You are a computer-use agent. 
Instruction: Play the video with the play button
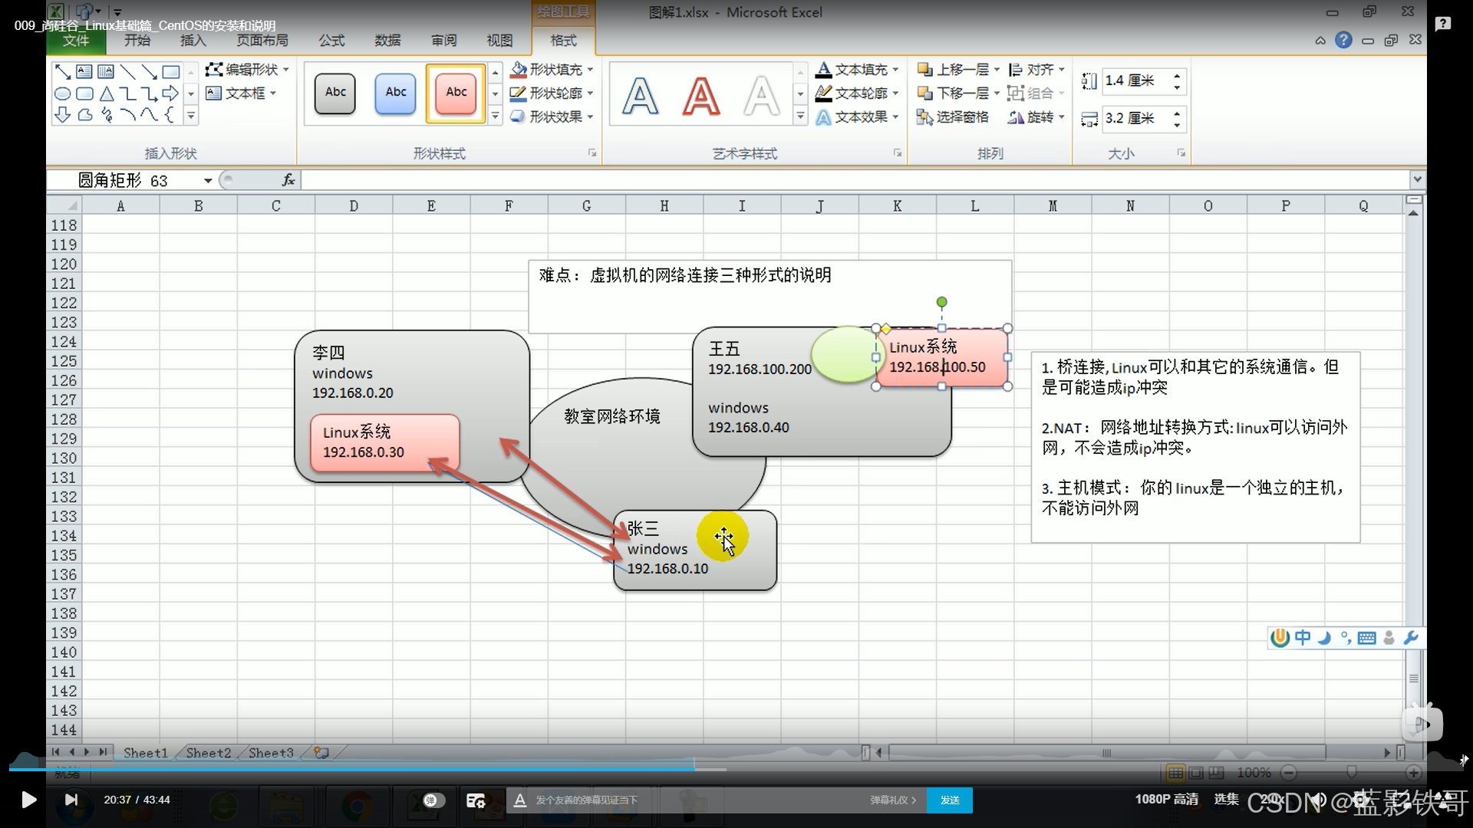click(28, 800)
